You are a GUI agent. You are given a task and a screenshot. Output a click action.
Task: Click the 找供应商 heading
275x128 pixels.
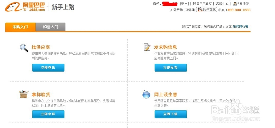click(x=41, y=47)
